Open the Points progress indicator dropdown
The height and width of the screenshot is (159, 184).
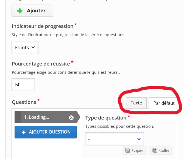[25, 47]
